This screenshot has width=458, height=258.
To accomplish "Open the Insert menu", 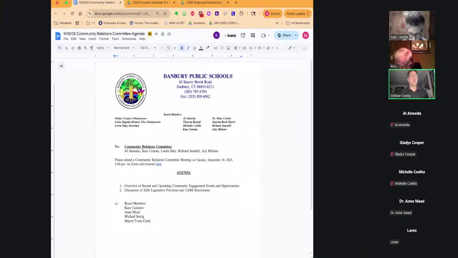I will coord(92,39).
